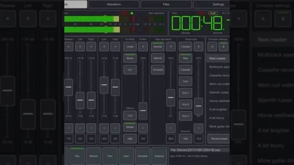Open the Waveform tab

114,4
